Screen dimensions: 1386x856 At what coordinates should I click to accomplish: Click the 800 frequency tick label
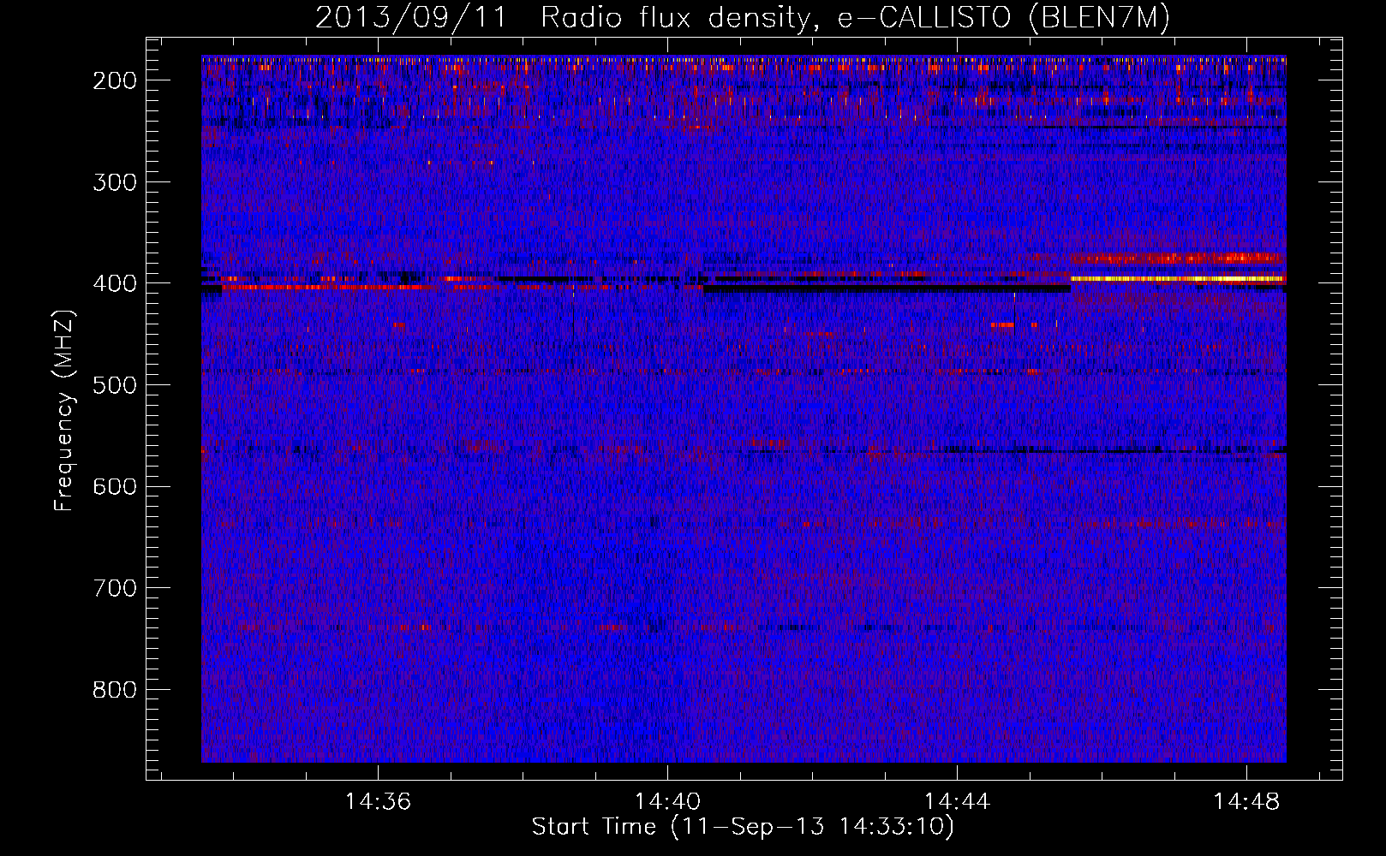pyautogui.click(x=114, y=690)
